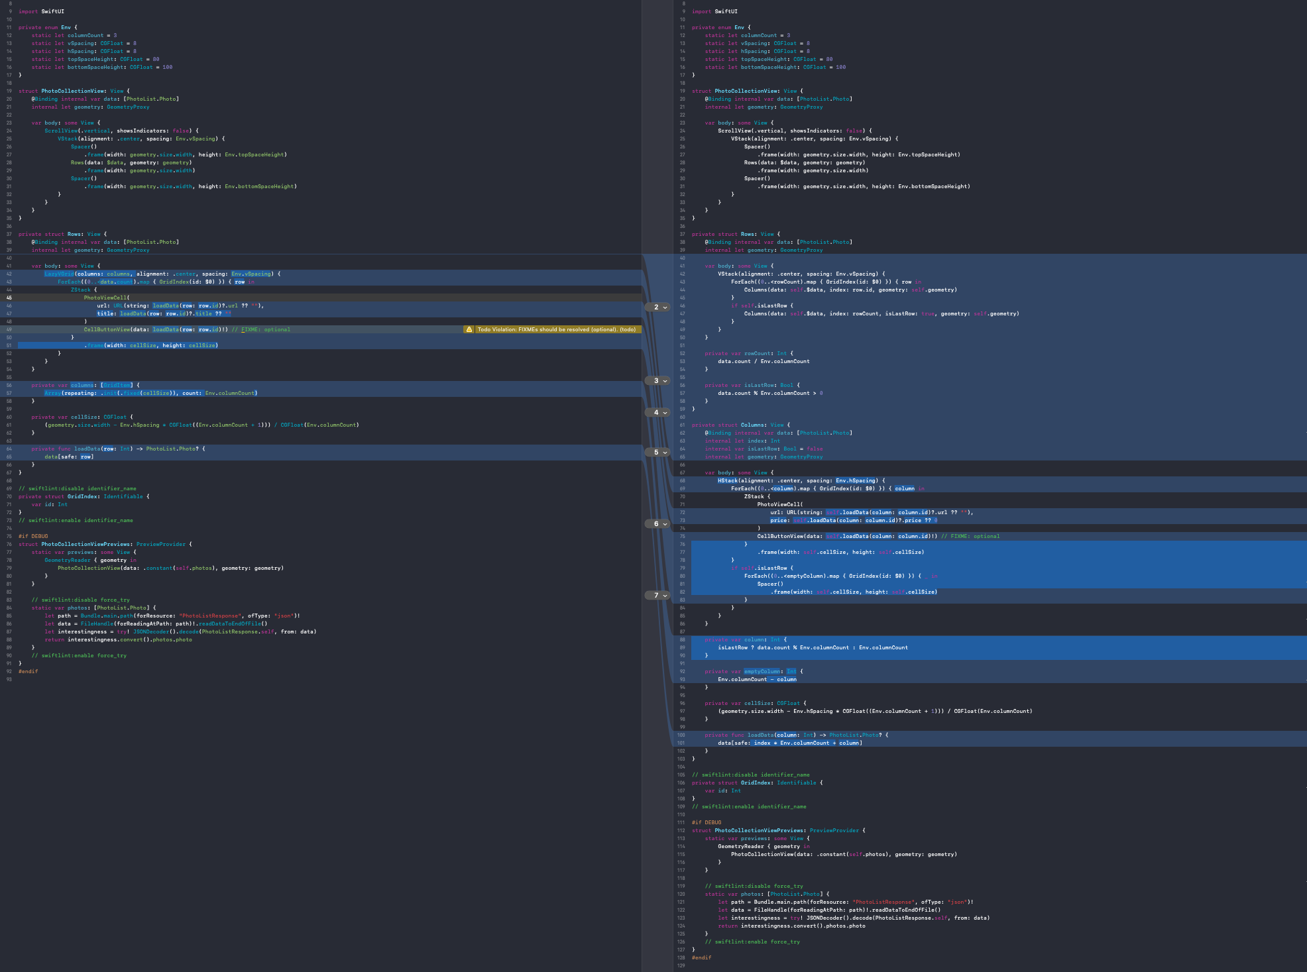Open the change 3 chevron menu

[x=665, y=381]
